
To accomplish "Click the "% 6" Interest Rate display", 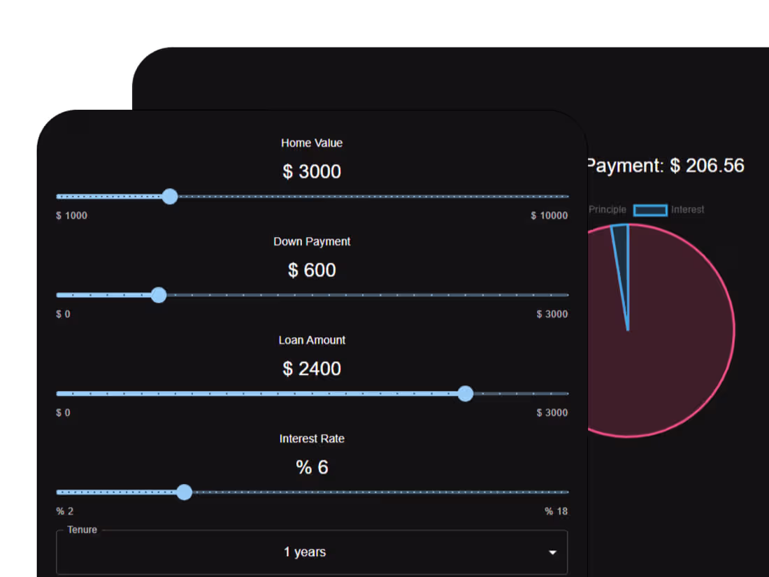I will pos(312,467).
